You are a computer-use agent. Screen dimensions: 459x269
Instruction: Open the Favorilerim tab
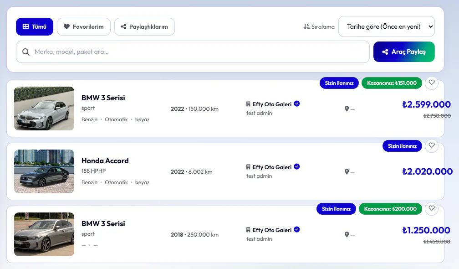(84, 26)
